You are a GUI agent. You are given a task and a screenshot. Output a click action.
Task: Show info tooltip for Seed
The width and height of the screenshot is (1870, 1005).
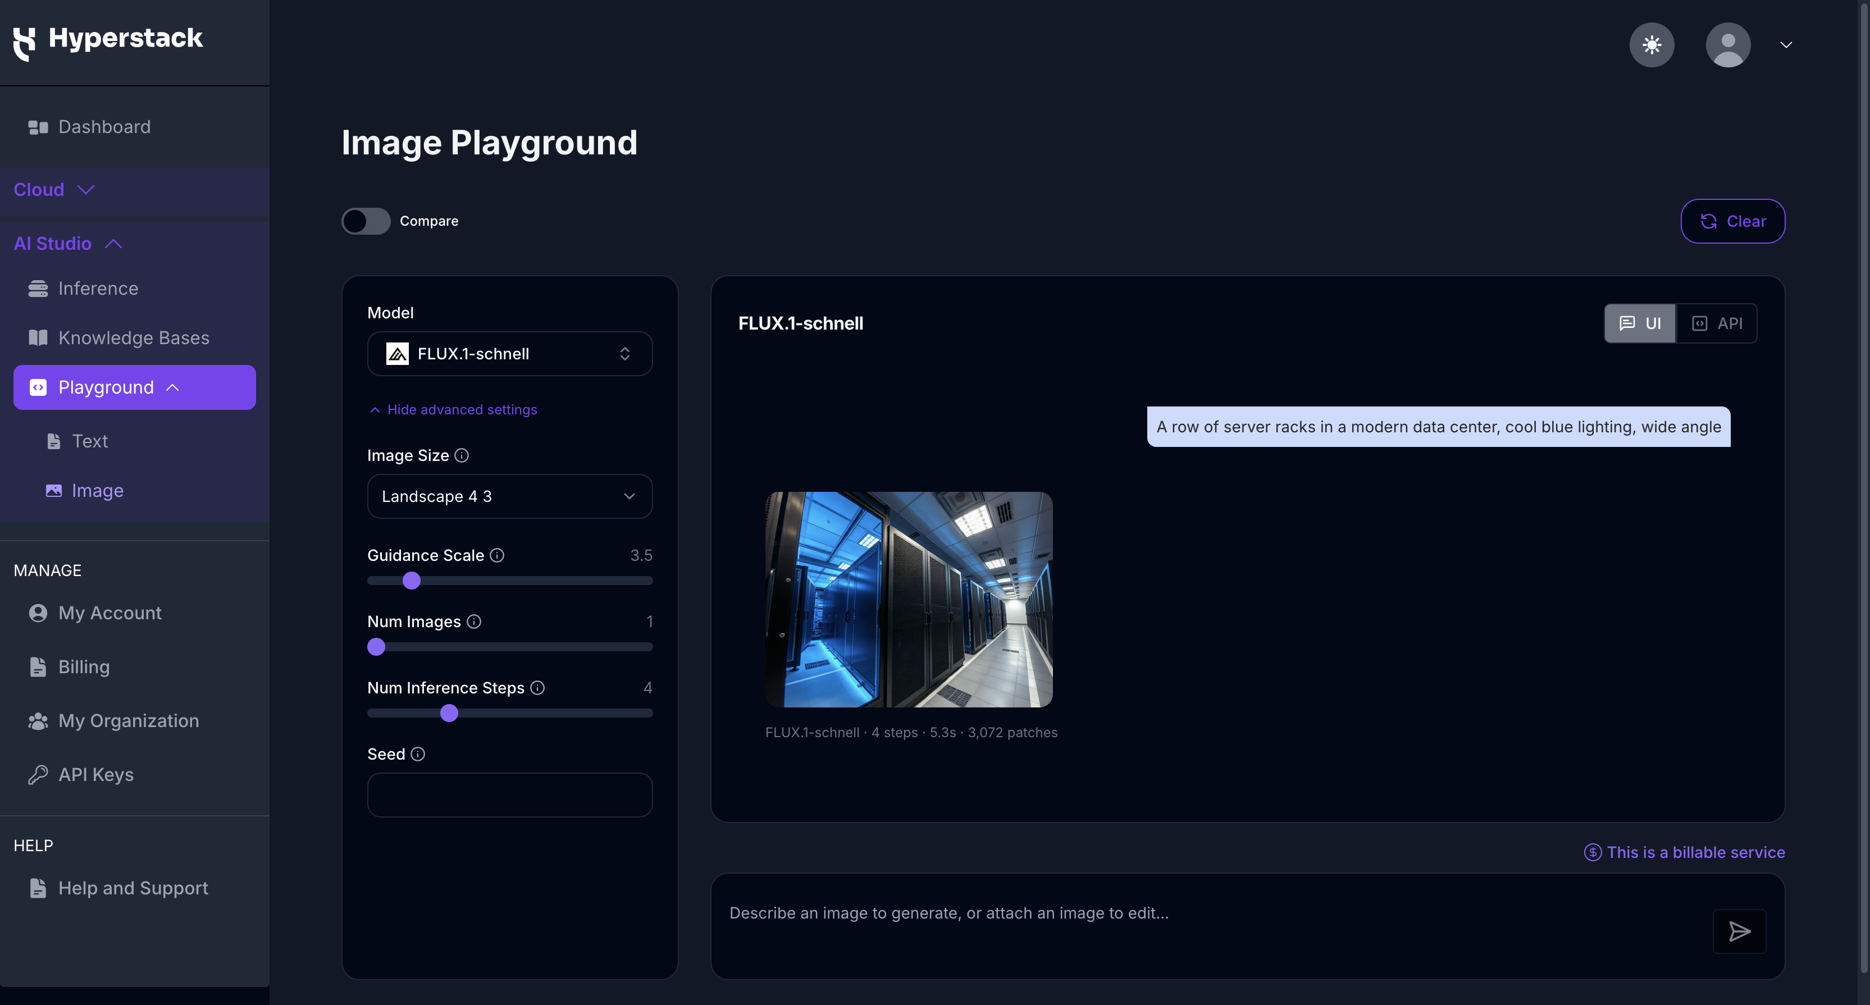(x=417, y=754)
